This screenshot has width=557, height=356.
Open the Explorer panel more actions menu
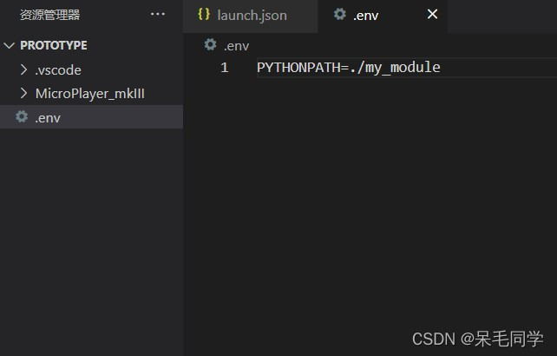click(x=157, y=14)
